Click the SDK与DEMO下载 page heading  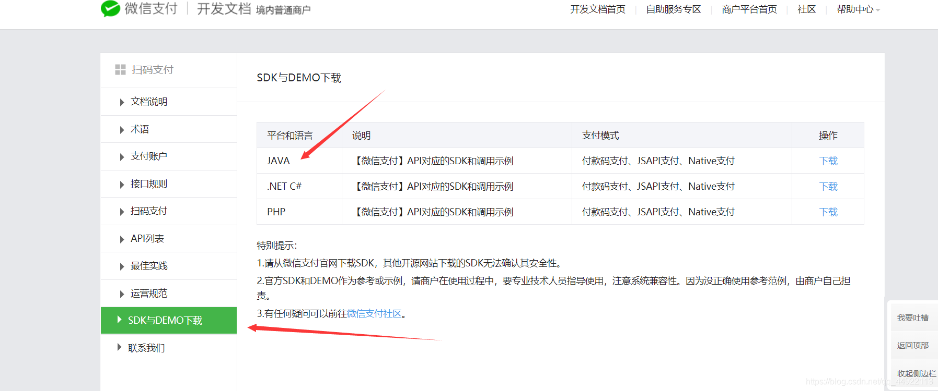coord(299,78)
